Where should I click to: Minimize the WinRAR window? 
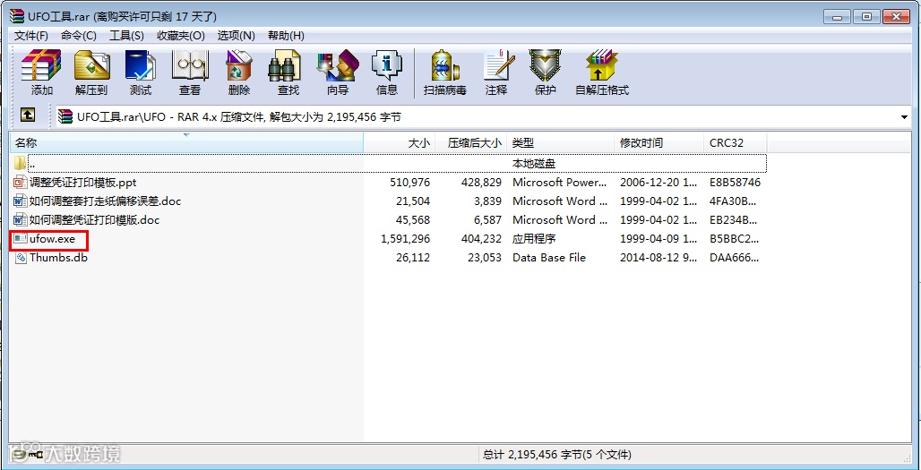point(838,16)
